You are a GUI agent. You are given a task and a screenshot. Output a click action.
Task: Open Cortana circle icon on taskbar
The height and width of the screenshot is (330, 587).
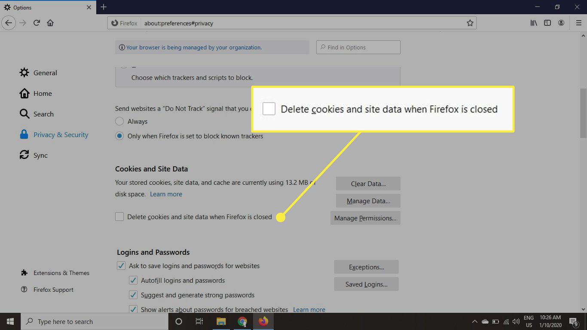pos(179,321)
